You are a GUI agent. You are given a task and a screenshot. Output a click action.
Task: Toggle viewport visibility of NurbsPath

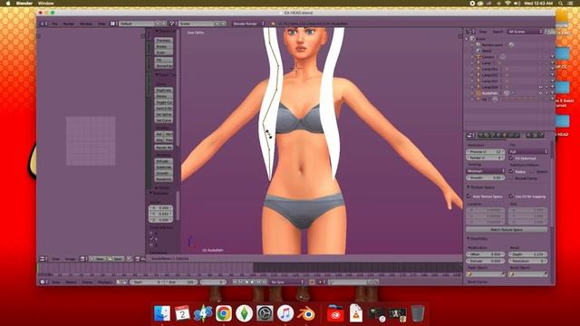(541, 93)
